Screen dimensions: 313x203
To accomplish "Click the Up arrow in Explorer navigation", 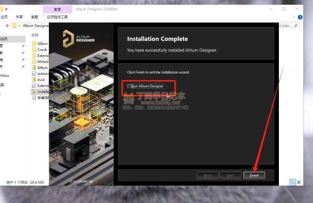I will point(7,26).
